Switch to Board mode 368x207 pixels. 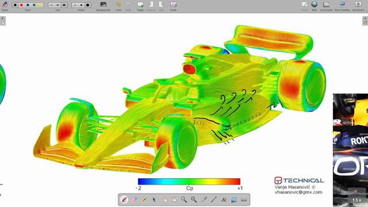click(x=304, y=6)
